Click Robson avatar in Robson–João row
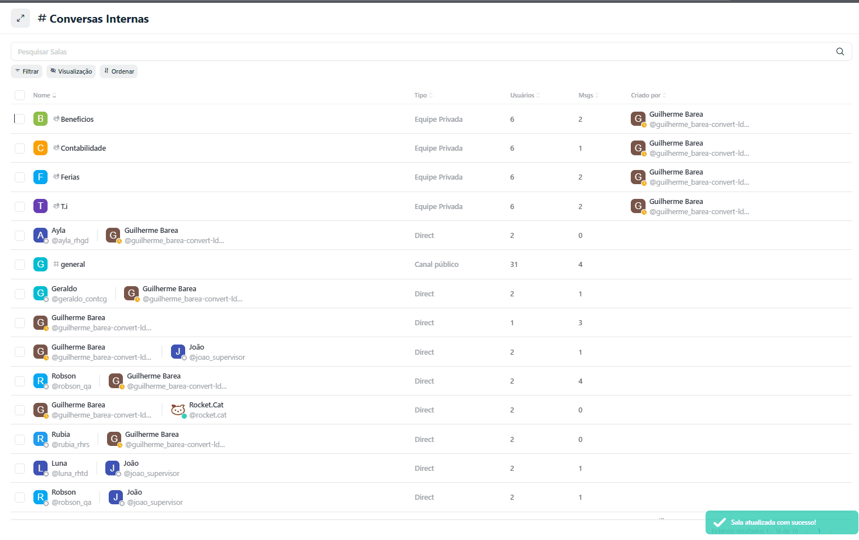 (40, 497)
